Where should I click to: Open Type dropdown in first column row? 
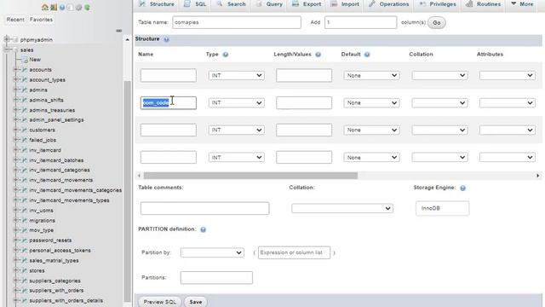pyautogui.click(x=236, y=75)
